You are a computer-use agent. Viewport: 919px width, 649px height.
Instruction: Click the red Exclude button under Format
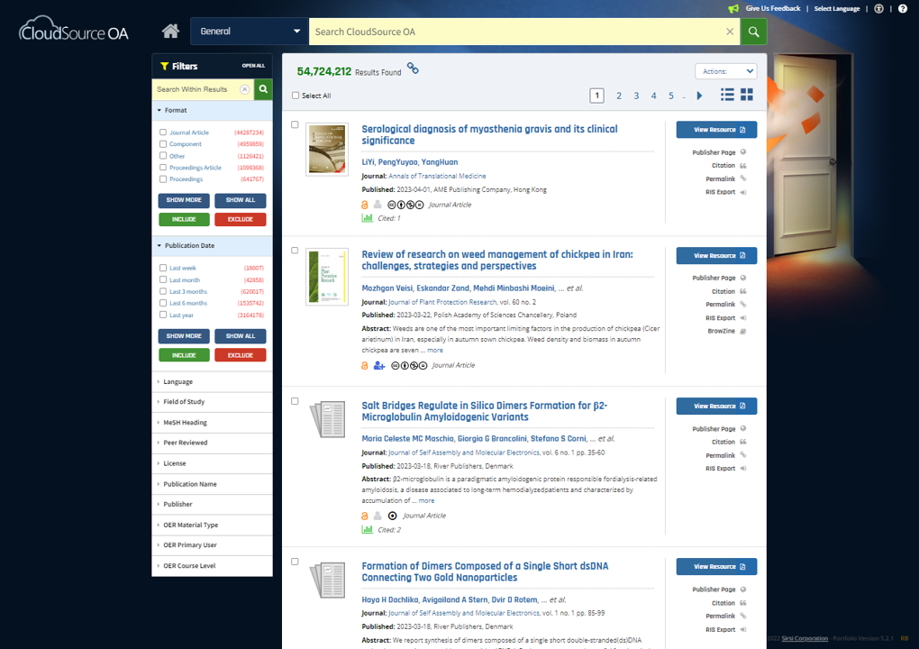(241, 219)
